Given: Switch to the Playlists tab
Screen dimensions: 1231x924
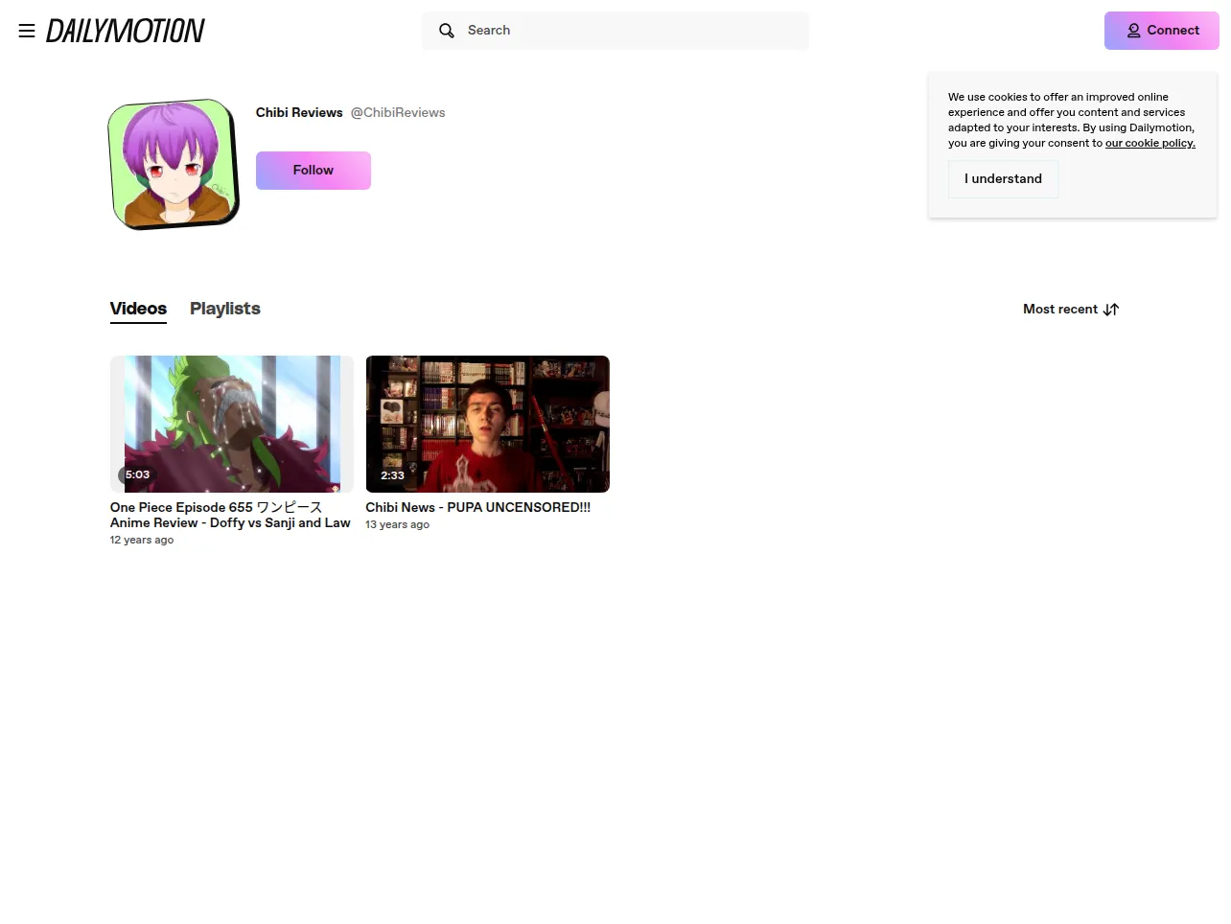Looking at the screenshot, I should coord(225,309).
